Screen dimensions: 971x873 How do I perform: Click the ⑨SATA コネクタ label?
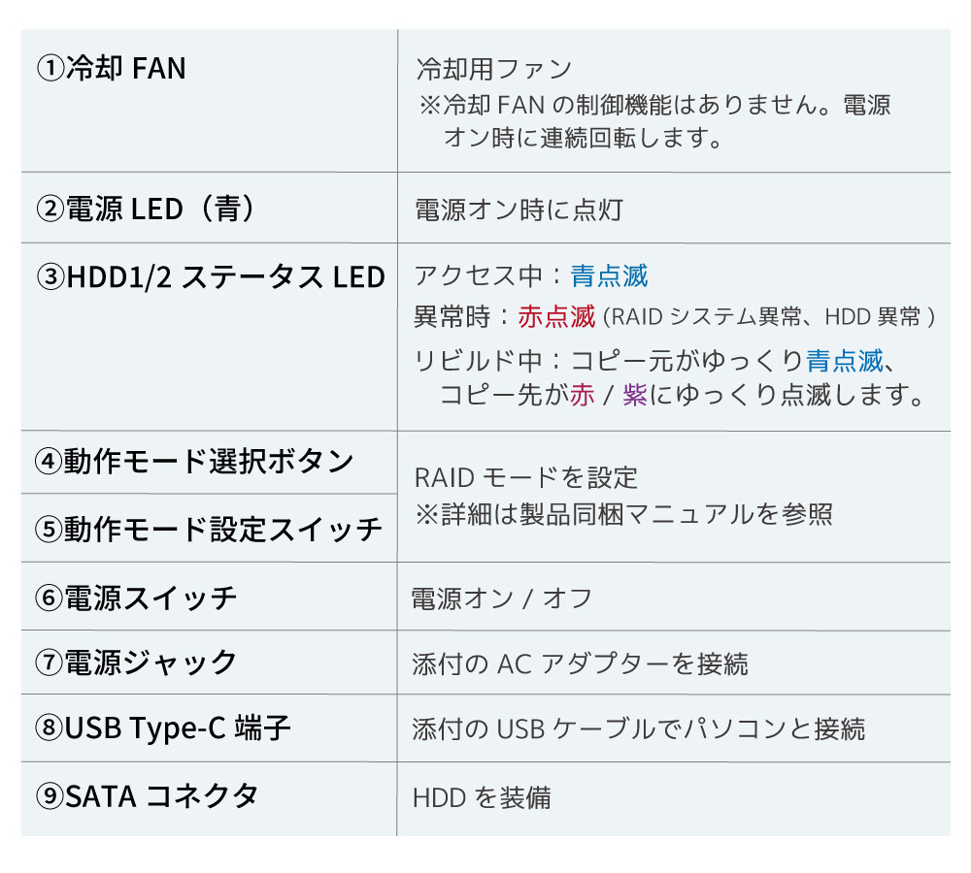[147, 795]
